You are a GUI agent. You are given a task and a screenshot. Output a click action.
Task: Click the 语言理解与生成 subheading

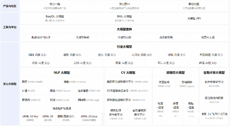coord(62,108)
